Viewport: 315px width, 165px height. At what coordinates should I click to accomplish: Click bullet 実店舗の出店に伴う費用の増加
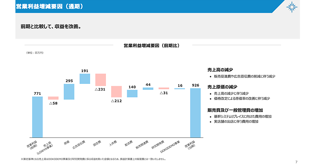pos(236,122)
